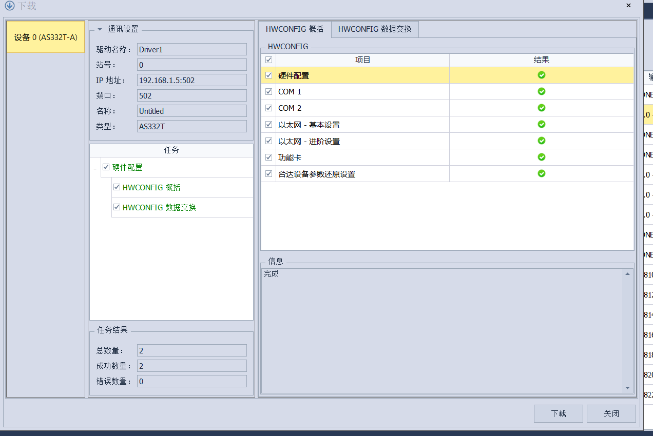Switch to HWCONFIG 数据交换 tab
Viewport: 653px width, 436px height.
point(375,29)
